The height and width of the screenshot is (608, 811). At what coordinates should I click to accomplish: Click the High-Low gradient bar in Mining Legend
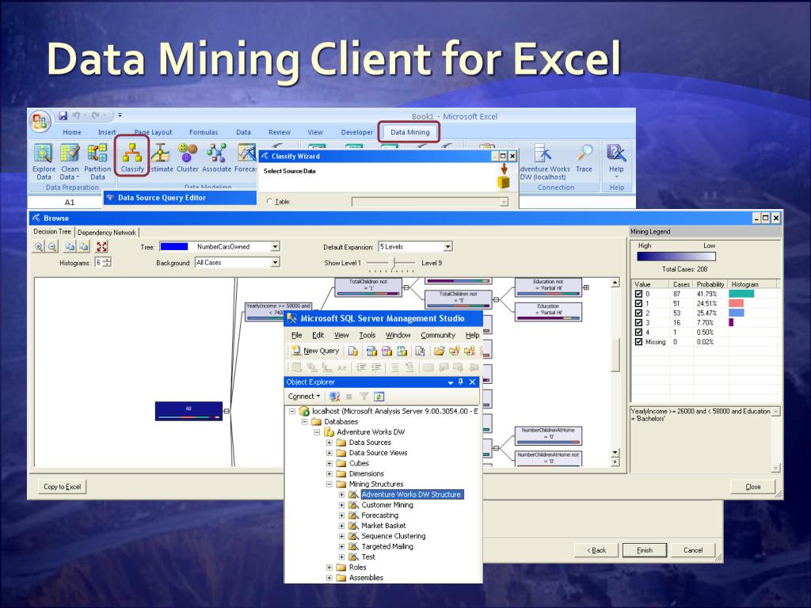click(676, 256)
